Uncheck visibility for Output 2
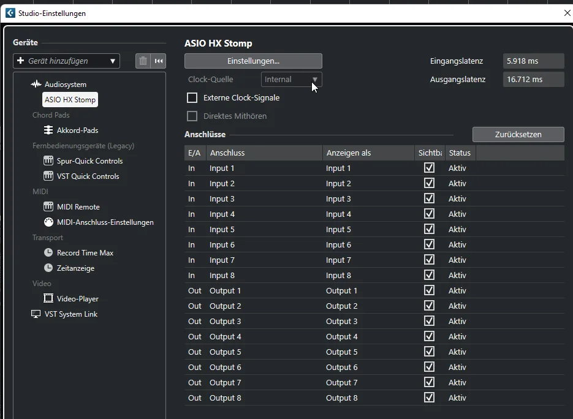Viewport: 573px width, 419px height. coord(430,306)
